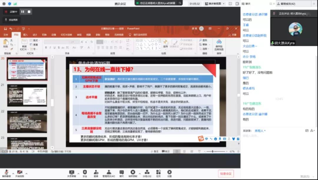The height and width of the screenshot is (180, 318).
Task: Click 结束录制 to stop recording
Action: 133,173
